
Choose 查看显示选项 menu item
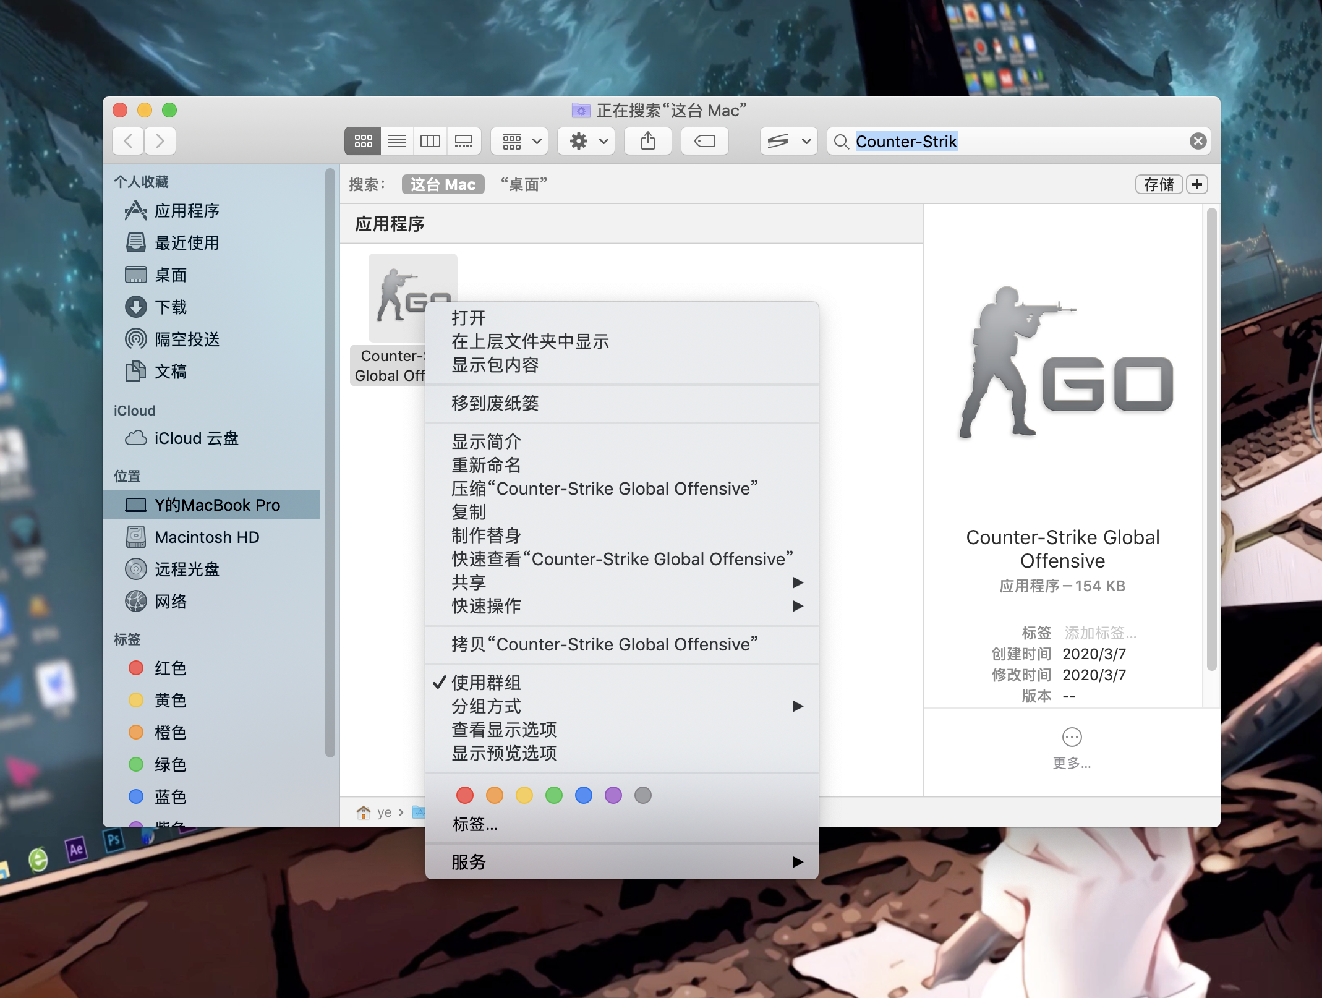point(622,730)
